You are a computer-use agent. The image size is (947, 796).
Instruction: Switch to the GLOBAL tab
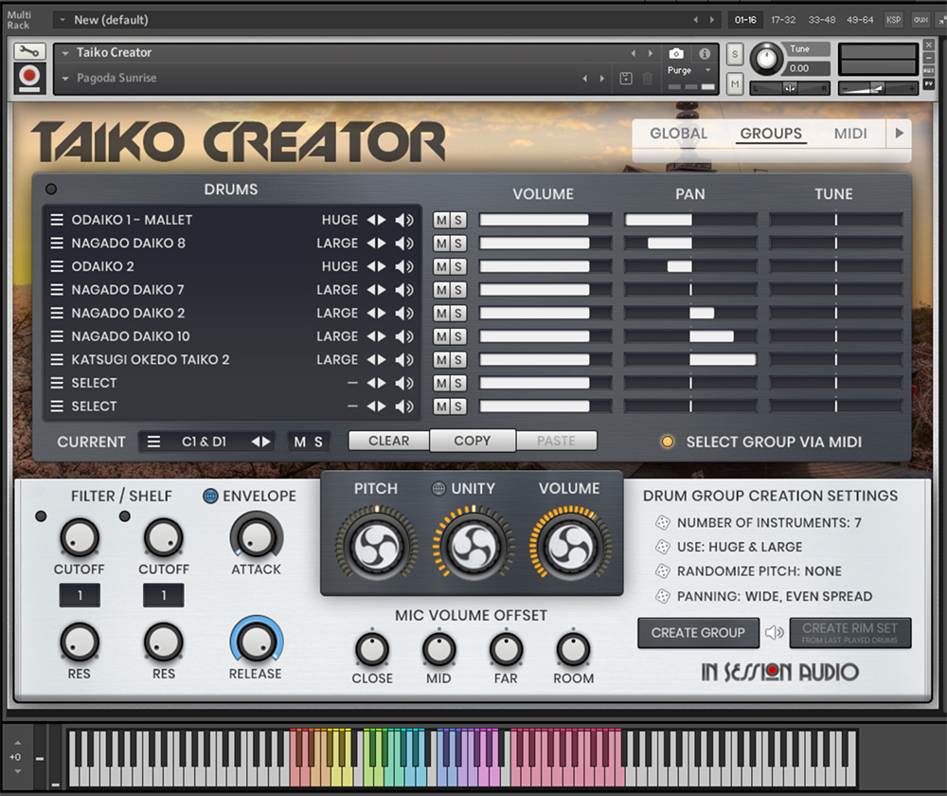(678, 134)
